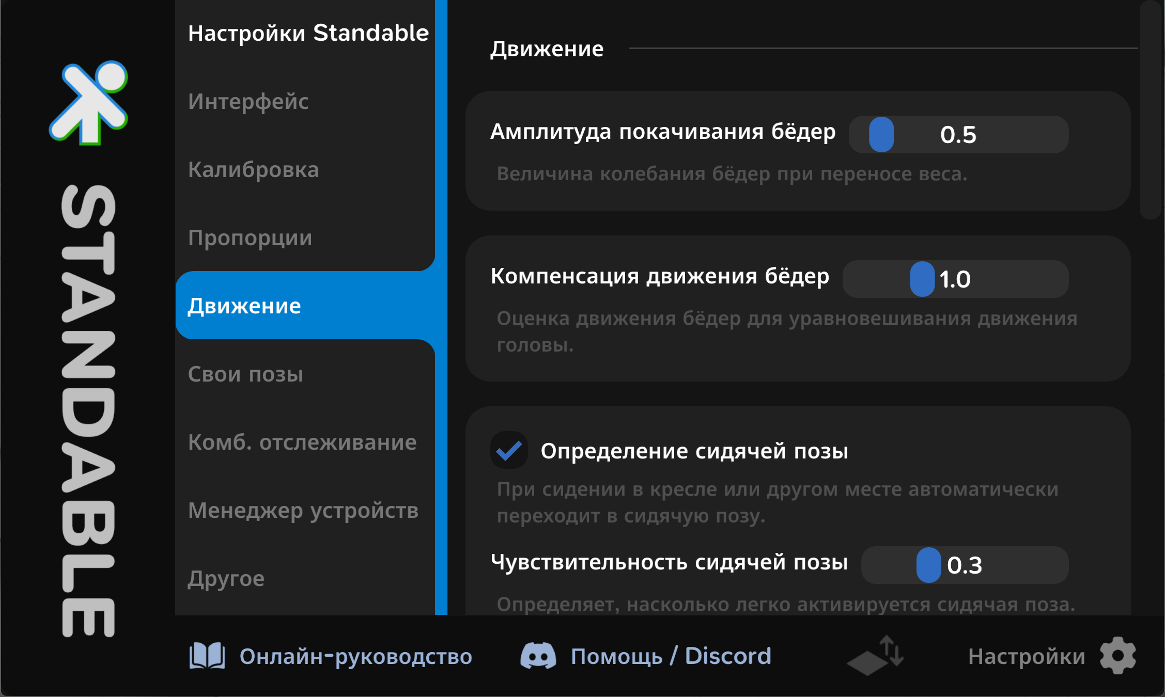This screenshot has width=1165, height=697.
Task: Open the Менеджер устройств page
Action: coord(304,511)
